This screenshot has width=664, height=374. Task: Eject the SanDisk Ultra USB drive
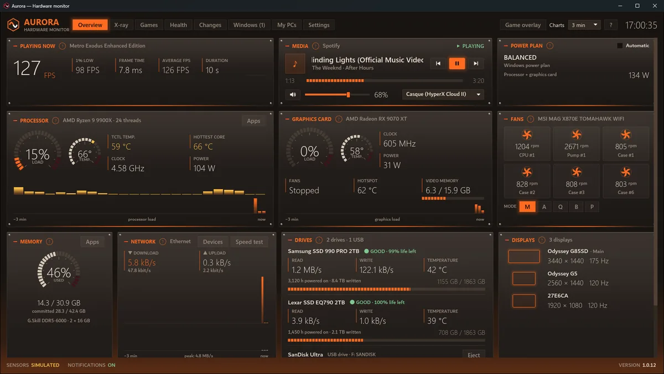pyautogui.click(x=474, y=355)
